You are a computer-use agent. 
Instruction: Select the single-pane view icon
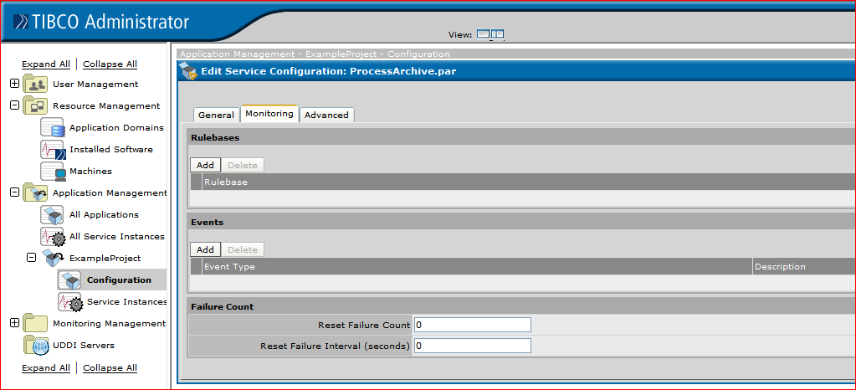(483, 34)
